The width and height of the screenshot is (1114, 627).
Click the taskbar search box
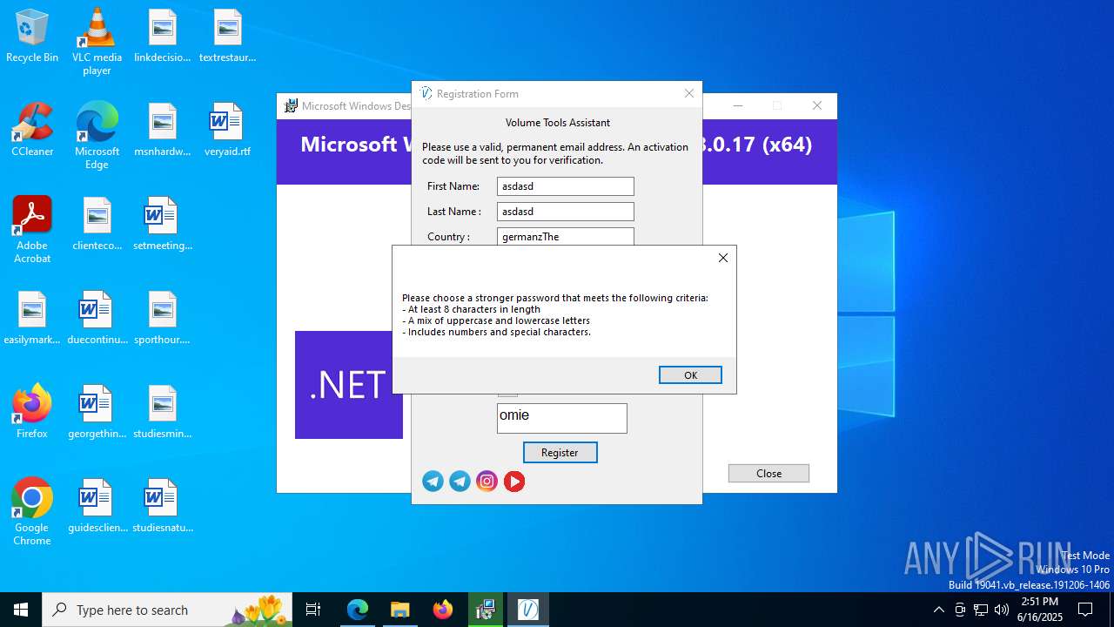tap(167, 610)
